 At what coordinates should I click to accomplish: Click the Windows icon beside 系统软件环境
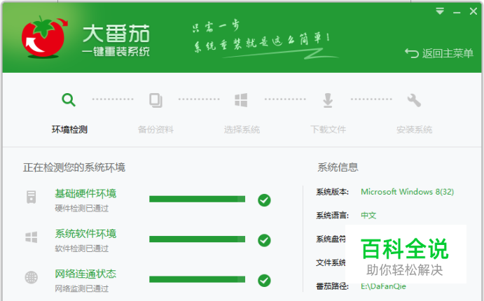[x=32, y=237]
